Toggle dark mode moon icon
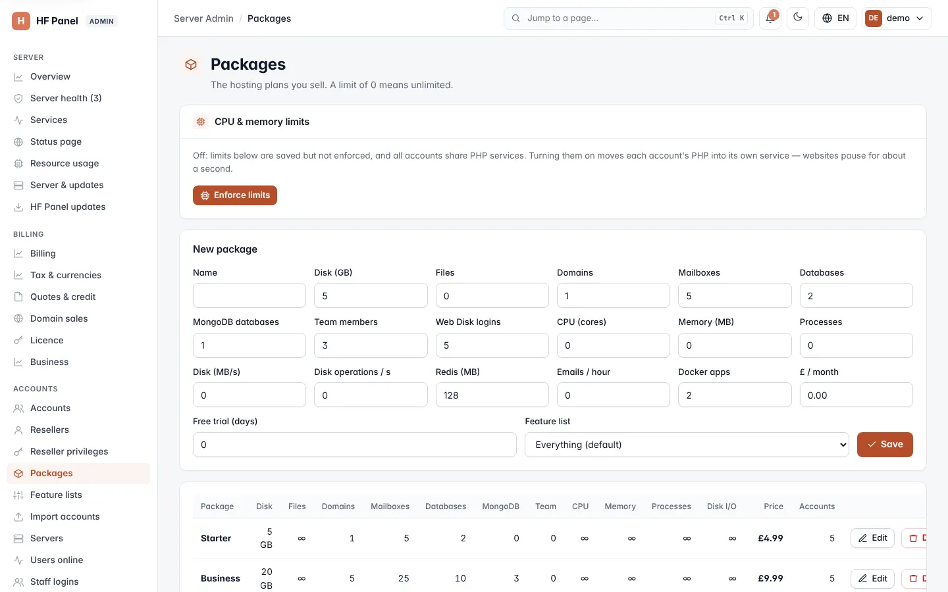 click(798, 18)
